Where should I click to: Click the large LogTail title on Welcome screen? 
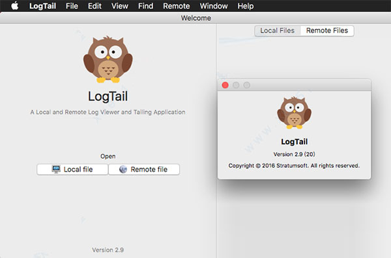pyautogui.click(x=108, y=96)
